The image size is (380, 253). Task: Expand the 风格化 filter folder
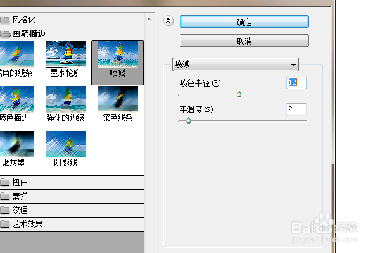click(72, 20)
